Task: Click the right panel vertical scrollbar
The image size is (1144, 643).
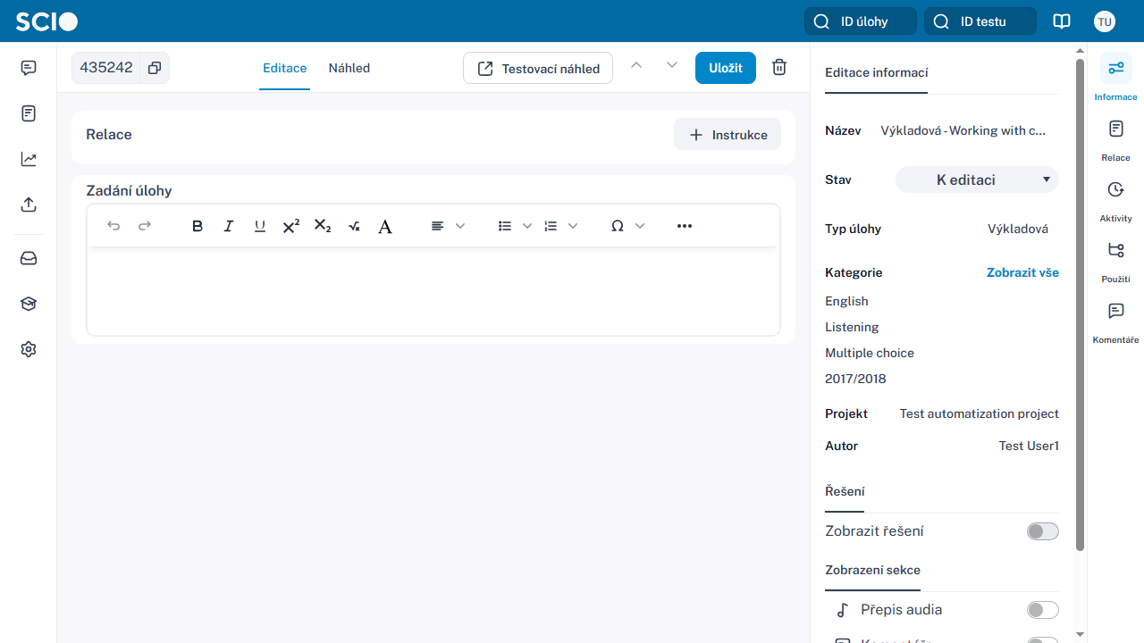Action: click(1080, 304)
